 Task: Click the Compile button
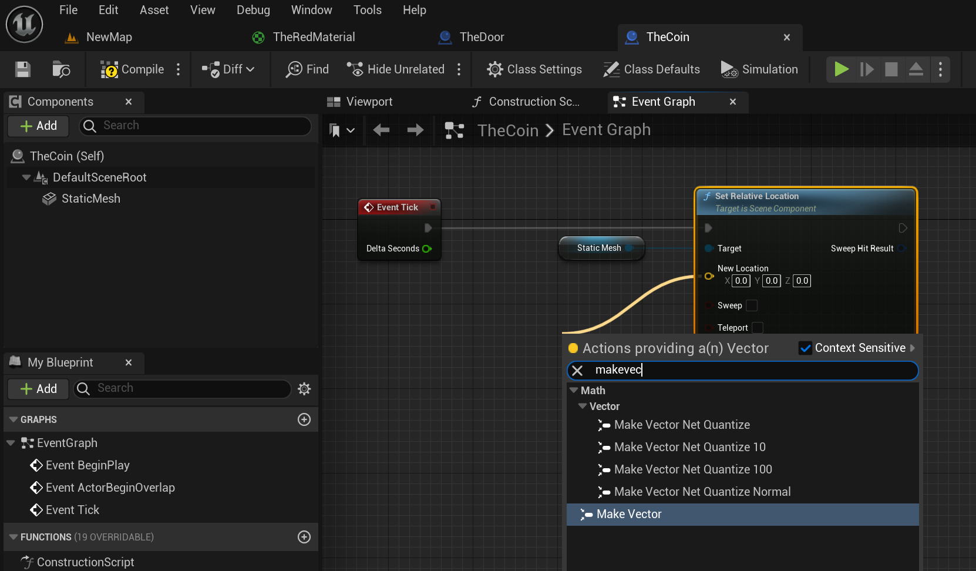[133, 69]
